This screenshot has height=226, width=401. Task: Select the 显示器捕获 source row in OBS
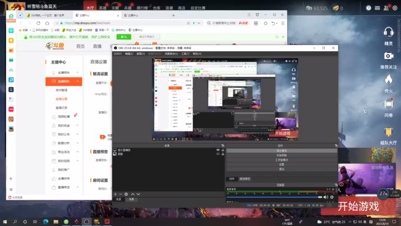(169, 150)
